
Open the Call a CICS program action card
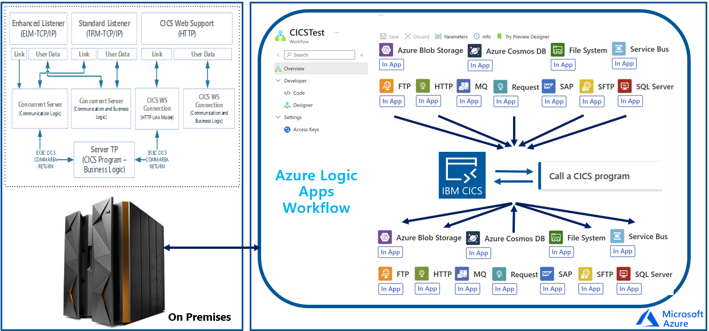(x=600, y=176)
